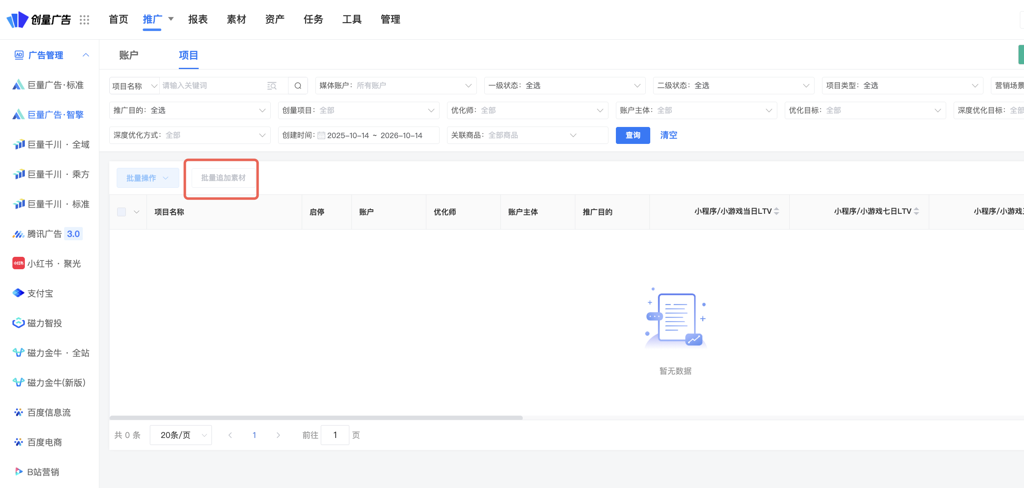Open the app grid launcher icon
The width and height of the screenshot is (1024, 488).
[84, 19]
